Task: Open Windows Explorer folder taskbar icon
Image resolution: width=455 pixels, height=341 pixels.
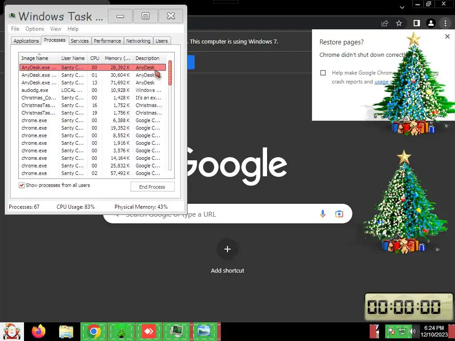Action: point(66,332)
